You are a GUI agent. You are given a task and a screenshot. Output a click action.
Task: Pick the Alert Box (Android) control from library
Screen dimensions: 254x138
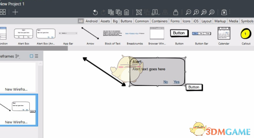46,36
